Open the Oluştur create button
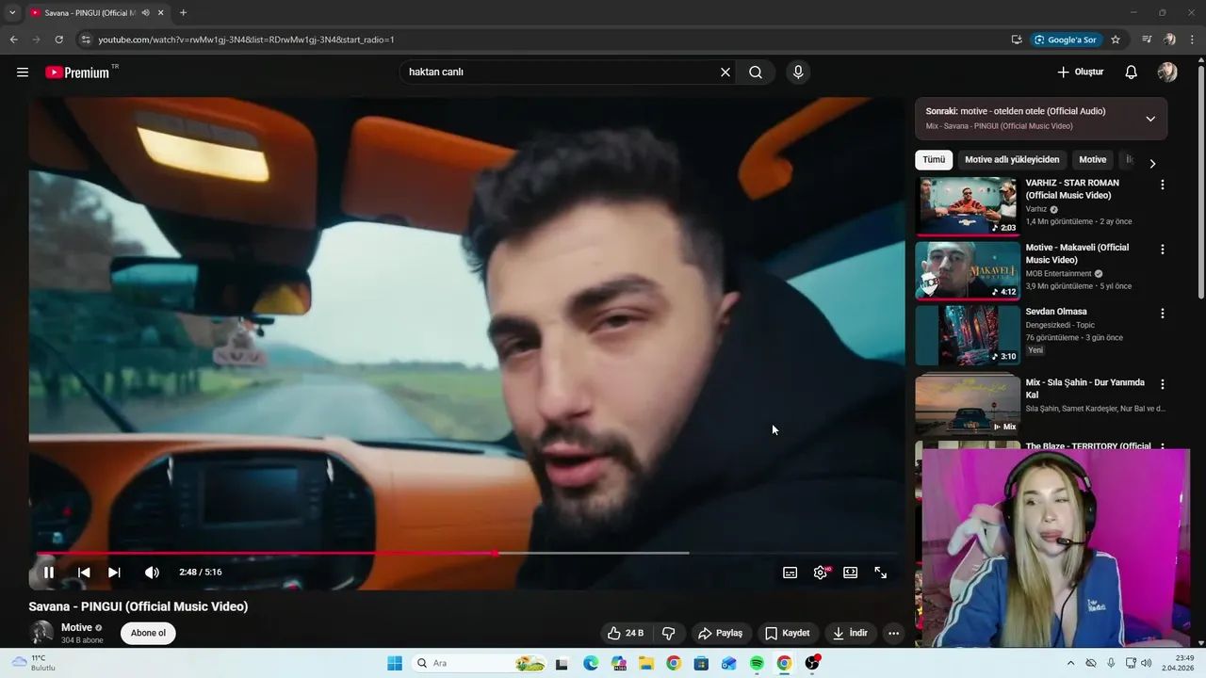The height and width of the screenshot is (678, 1206). 1080,73
